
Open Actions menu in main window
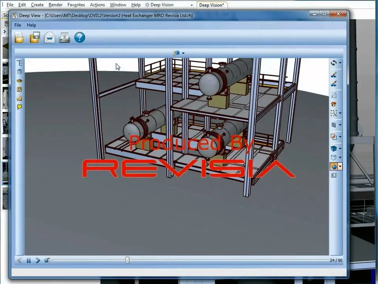97,5
